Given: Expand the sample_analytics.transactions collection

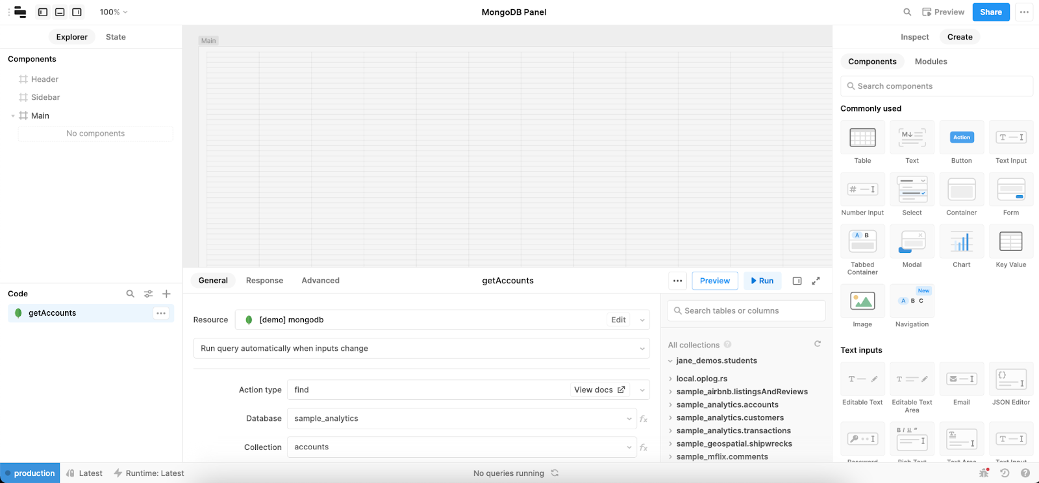Looking at the screenshot, I should point(670,430).
